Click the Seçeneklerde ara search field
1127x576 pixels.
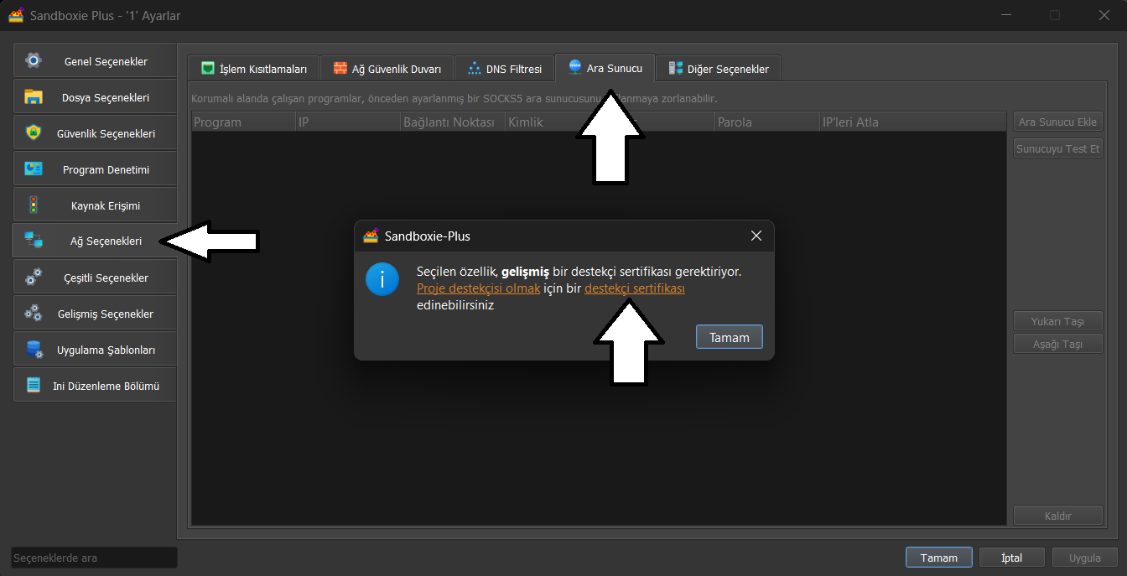[x=95, y=558]
